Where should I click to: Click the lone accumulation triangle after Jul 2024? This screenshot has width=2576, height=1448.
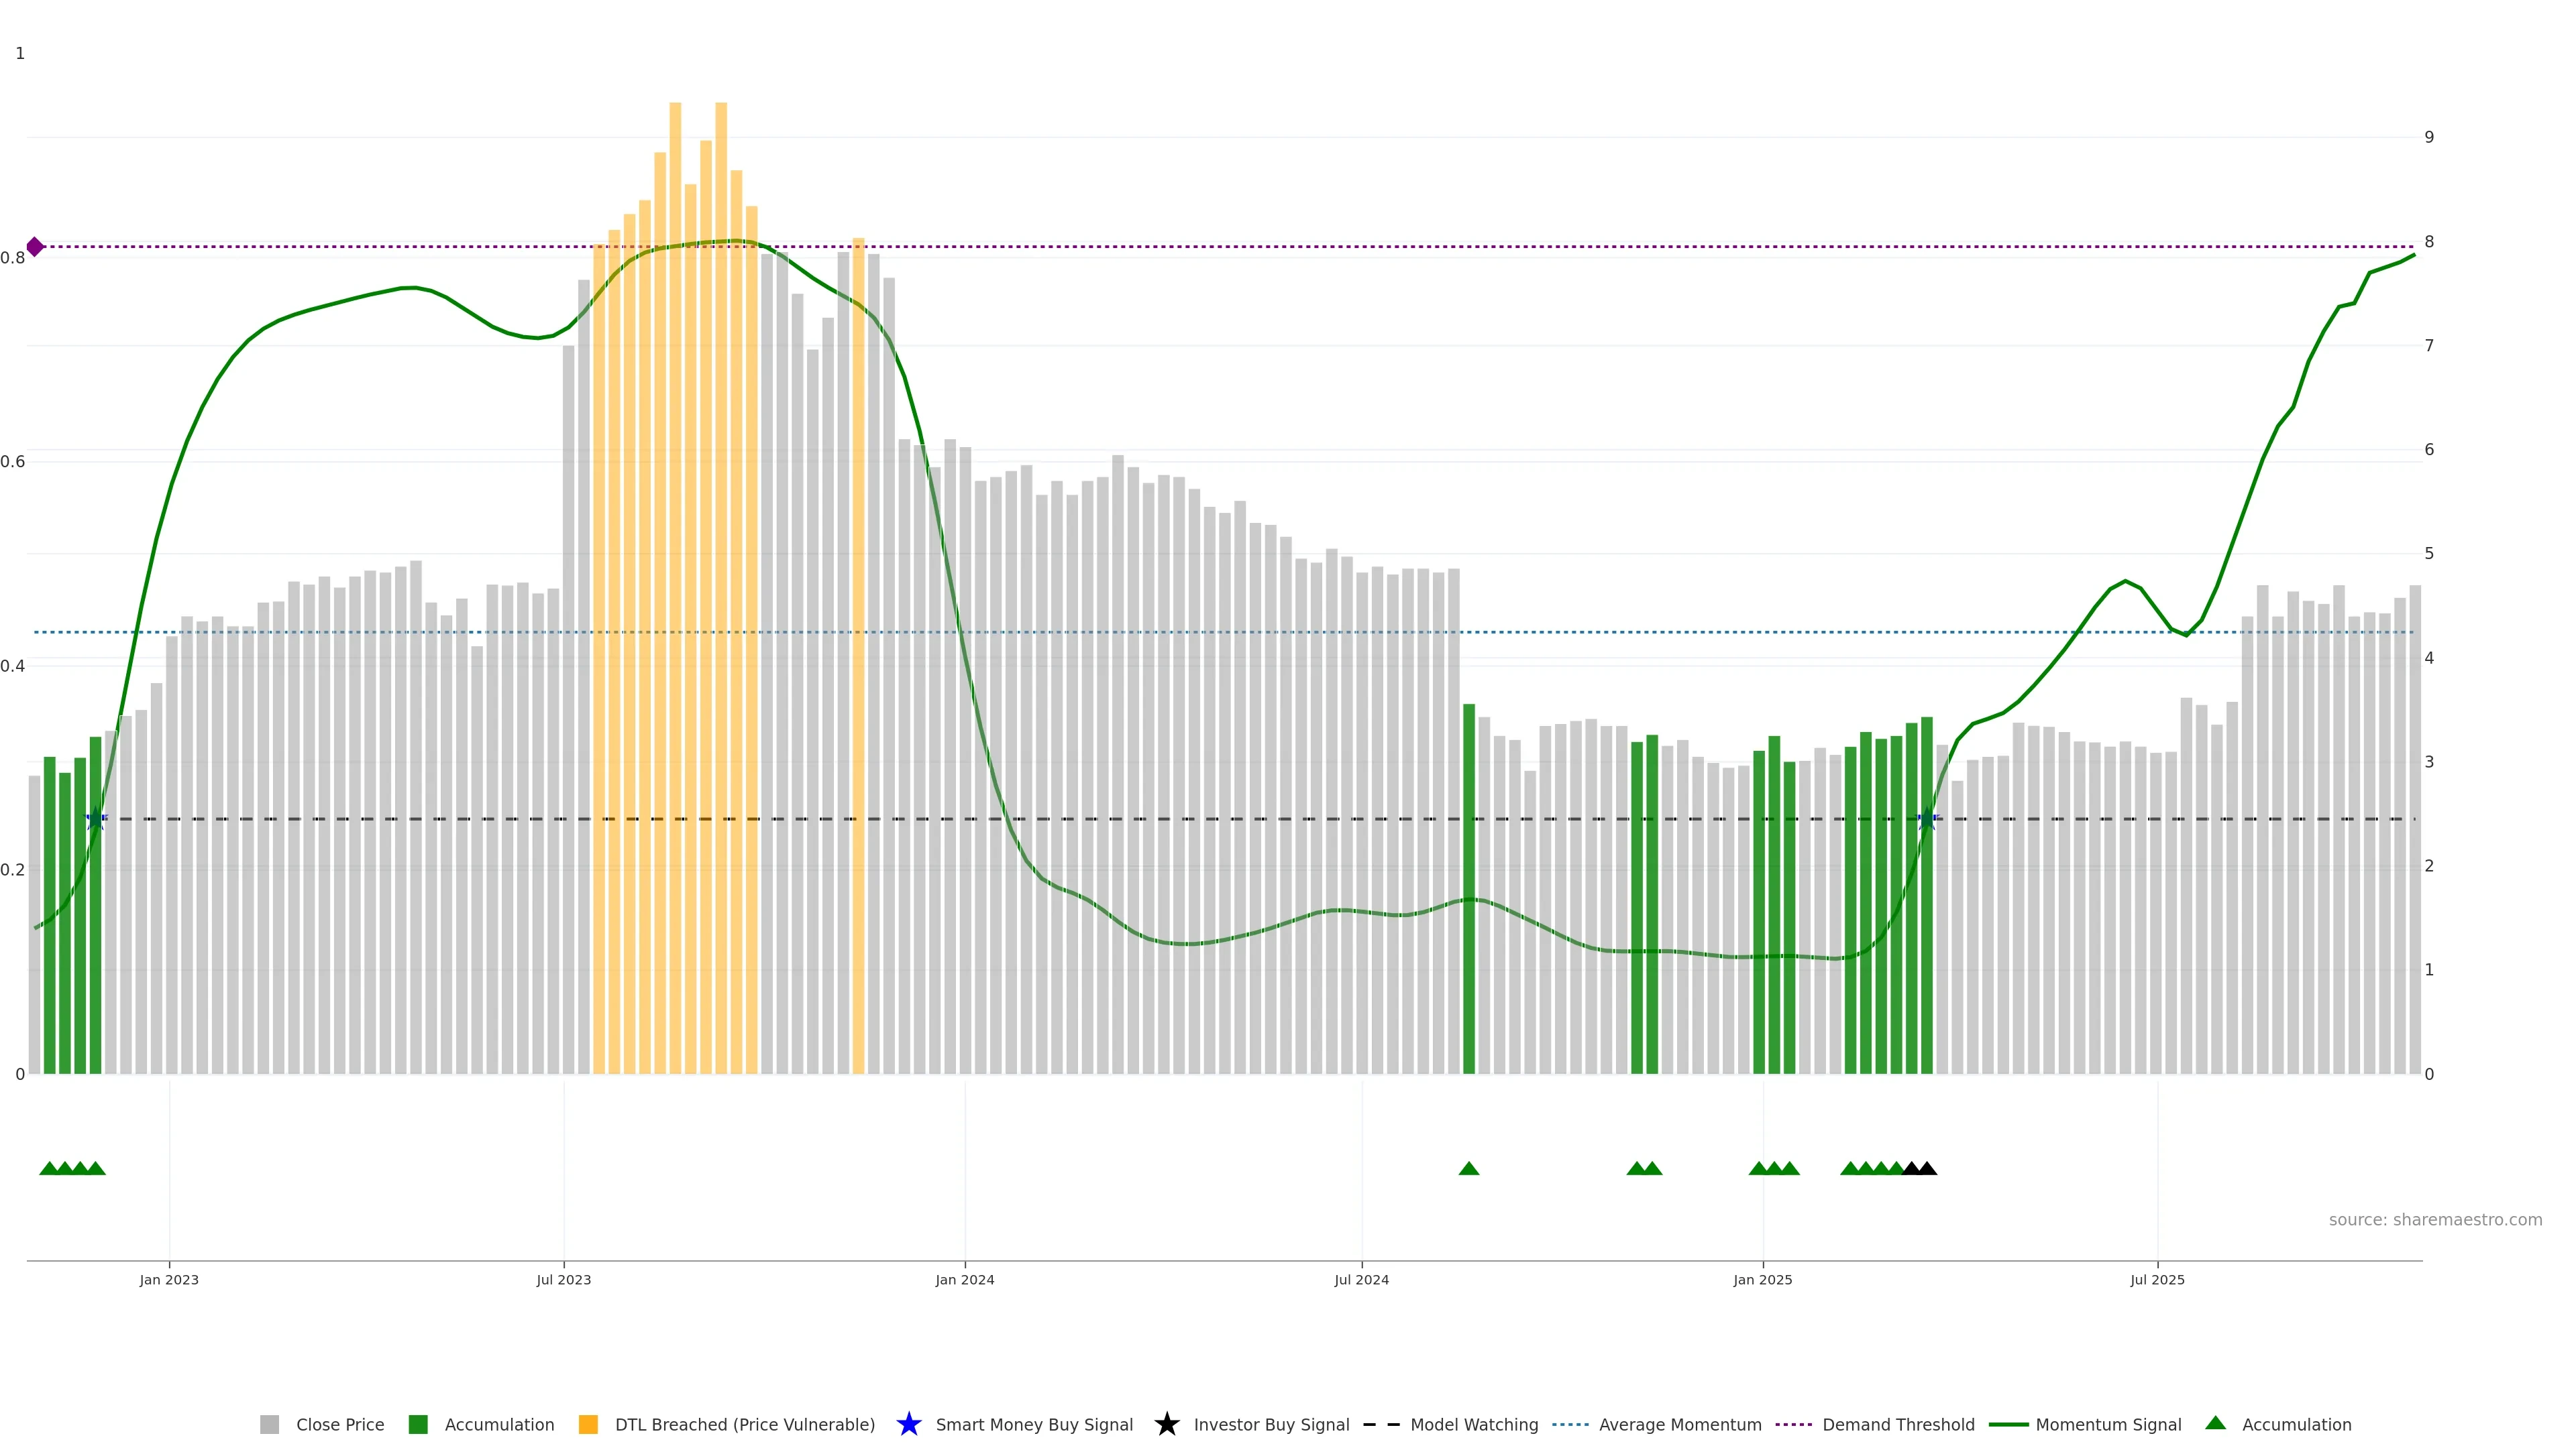pos(1468,1168)
